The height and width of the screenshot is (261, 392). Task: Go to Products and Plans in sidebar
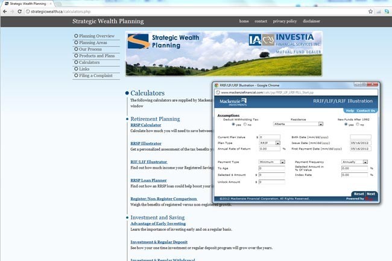[96, 55]
